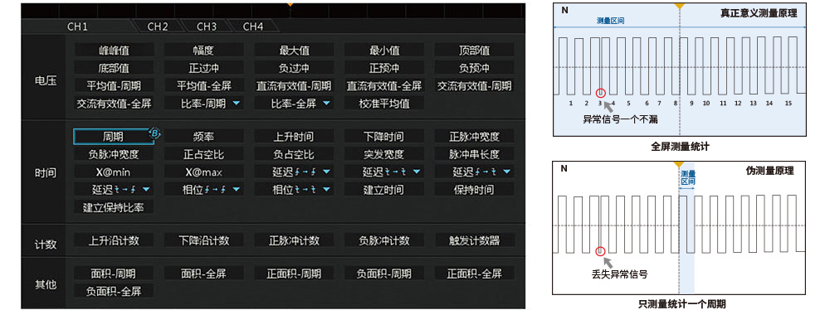The width and height of the screenshot is (830, 310).
Task: Select the 直流有效值-全屏 measurement
Action: (384, 85)
